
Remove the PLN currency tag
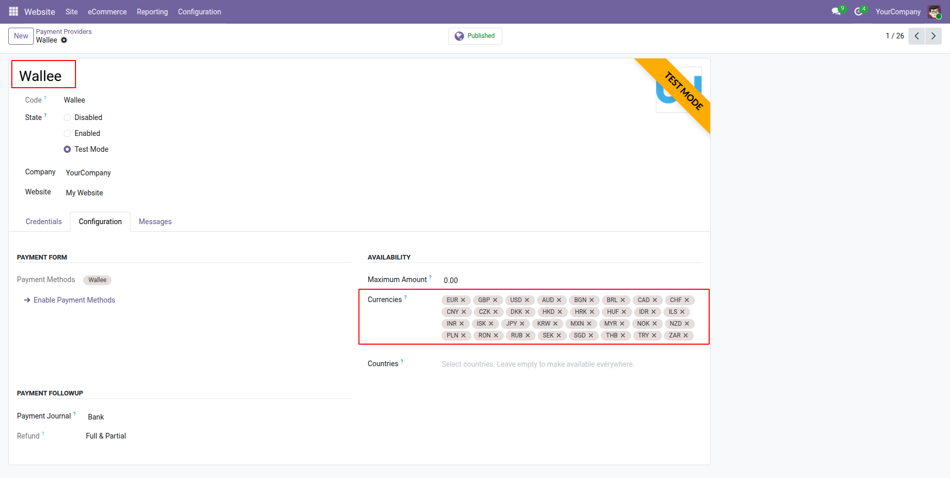pyautogui.click(x=463, y=335)
